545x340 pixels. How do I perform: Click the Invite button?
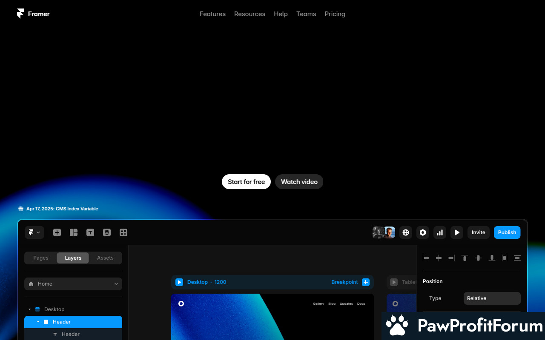479,232
